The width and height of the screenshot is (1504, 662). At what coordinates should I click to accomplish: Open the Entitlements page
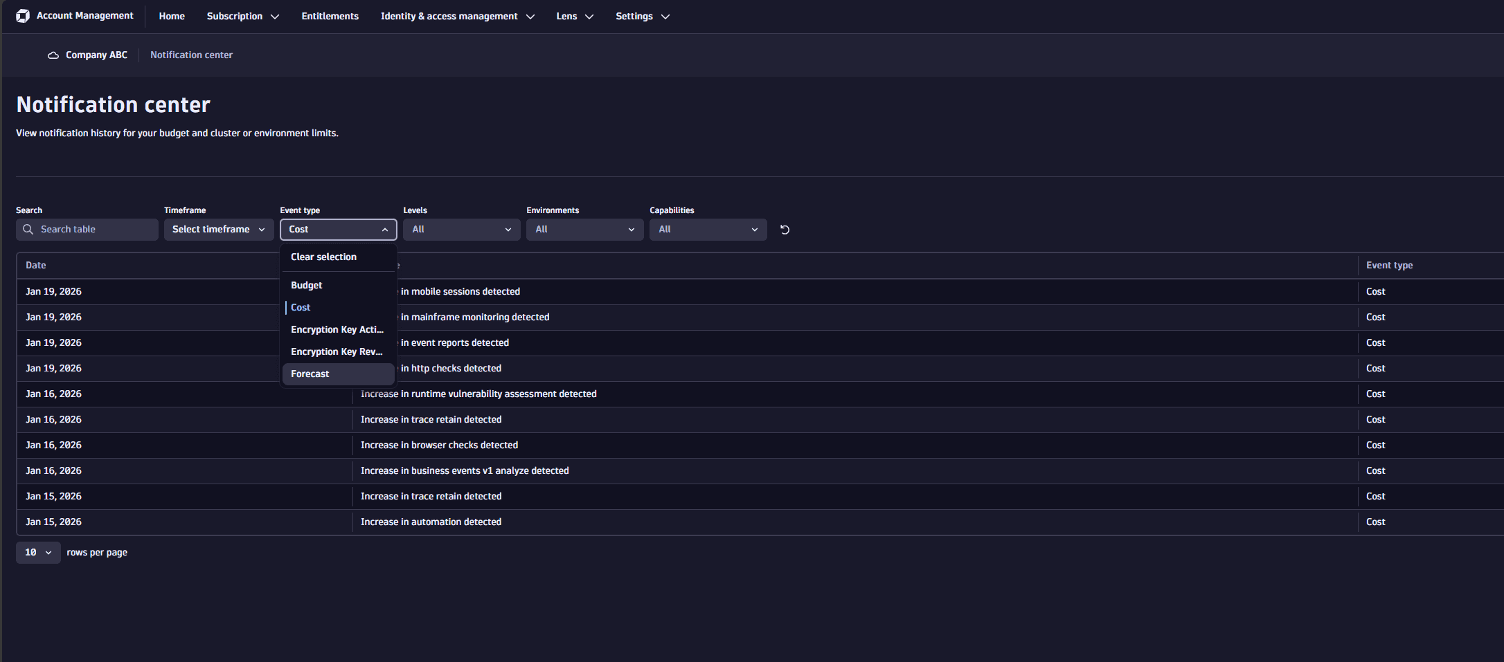330,16
